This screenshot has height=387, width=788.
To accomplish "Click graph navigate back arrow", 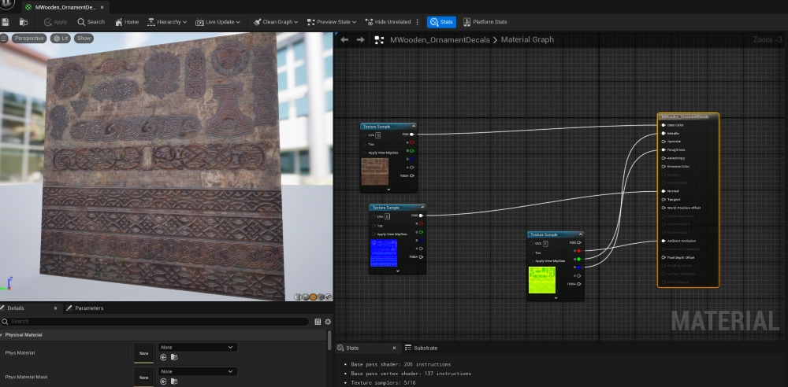I will (344, 39).
